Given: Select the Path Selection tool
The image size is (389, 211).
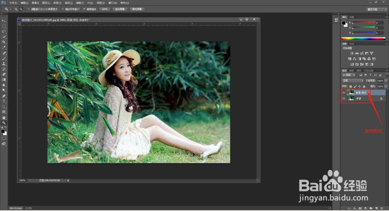Looking at the screenshot, I should tap(4, 107).
